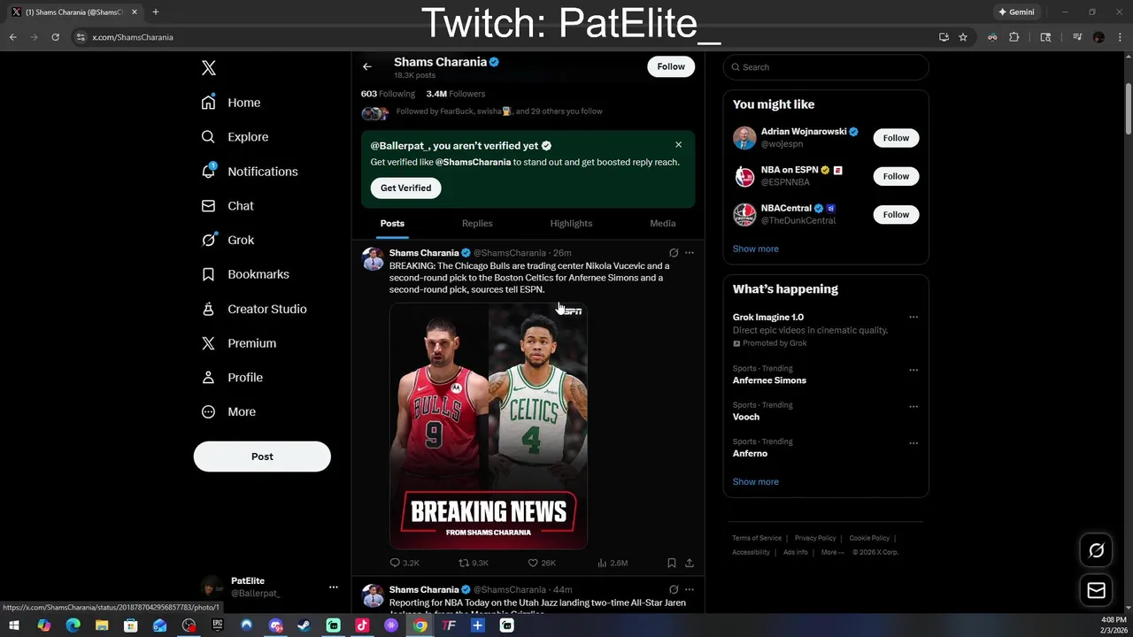
Task: Open a new browser tab
Action: (156, 12)
